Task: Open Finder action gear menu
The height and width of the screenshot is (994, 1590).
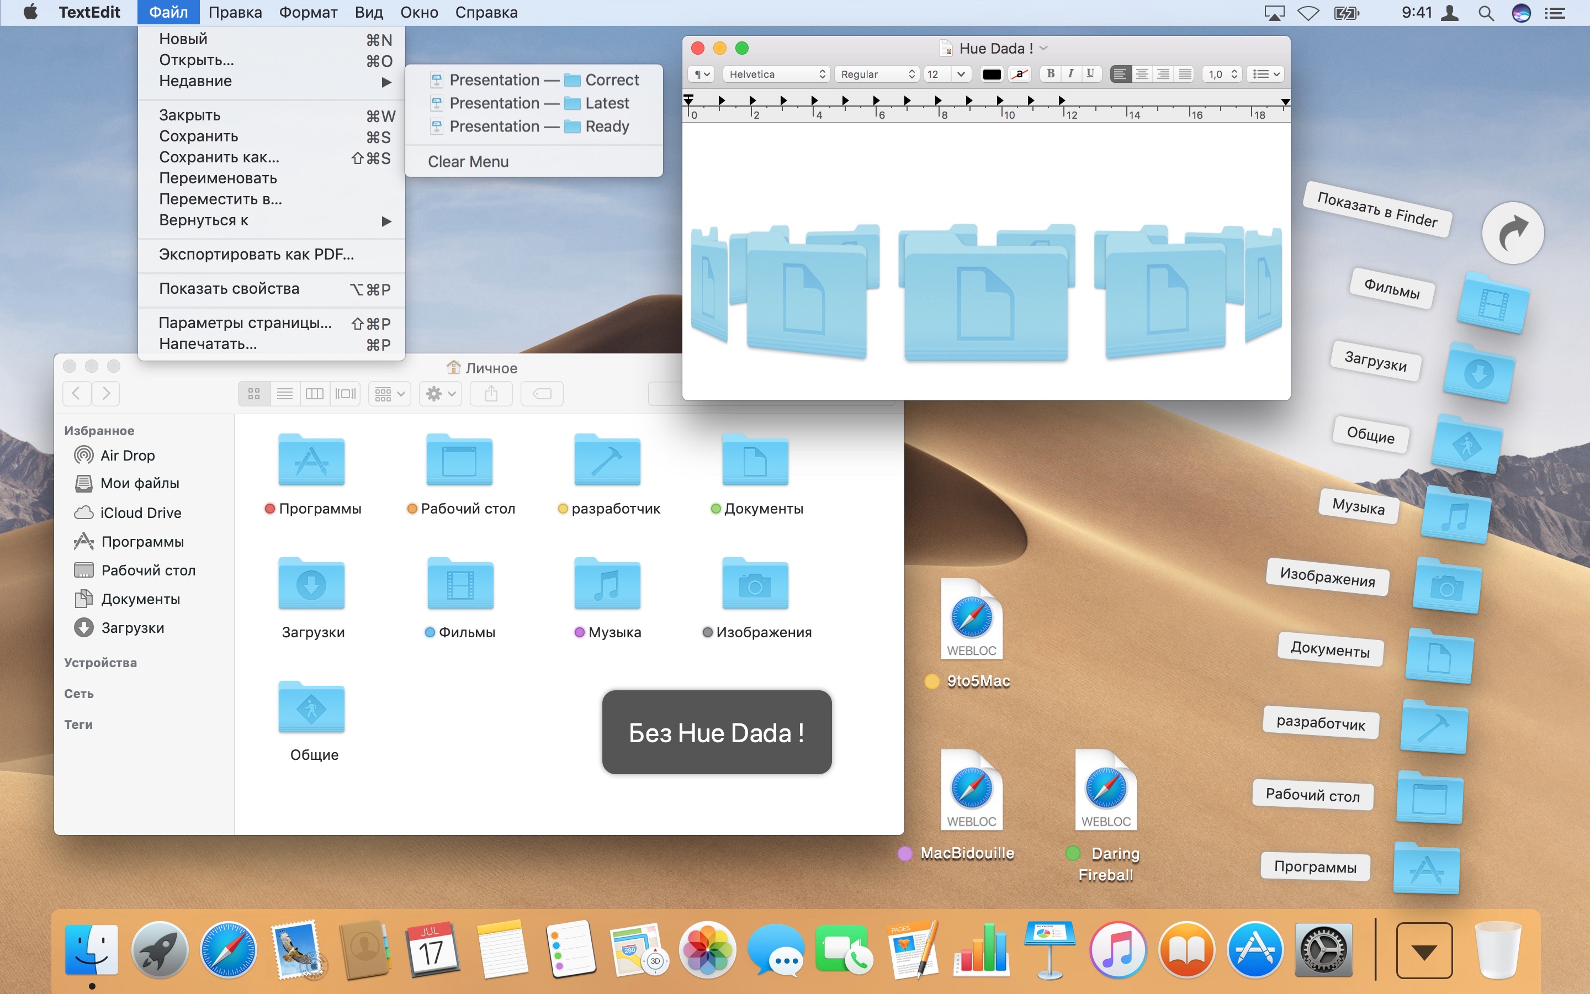Action: pos(440,394)
